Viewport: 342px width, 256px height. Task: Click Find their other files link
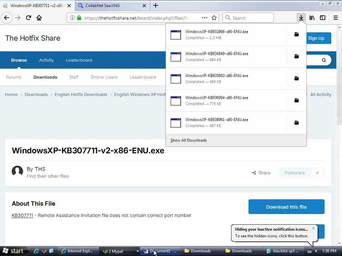point(48,176)
